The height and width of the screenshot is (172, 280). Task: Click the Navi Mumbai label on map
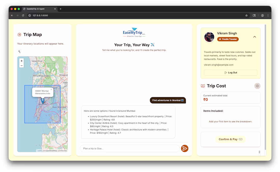(x=59, y=107)
